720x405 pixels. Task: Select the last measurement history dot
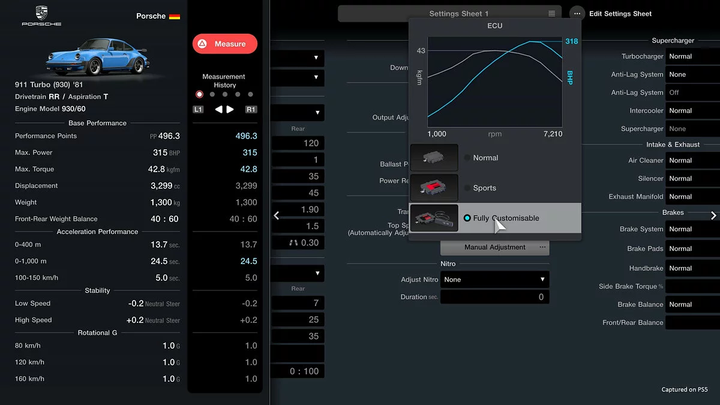tap(250, 94)
